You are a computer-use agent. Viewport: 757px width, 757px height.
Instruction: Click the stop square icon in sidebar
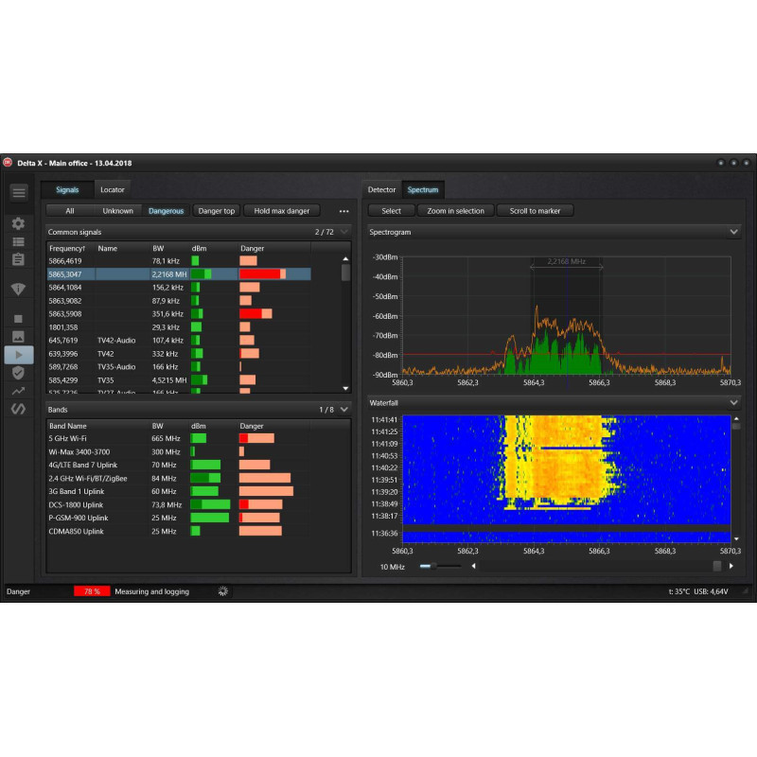point(18,319)
